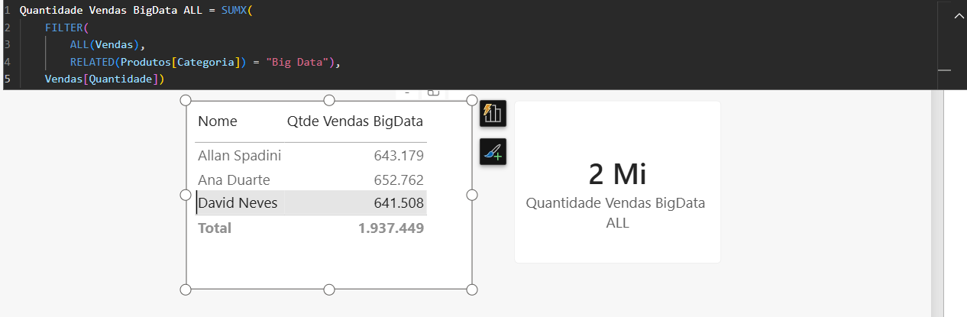Click the left-middle resize handle of table
Image resolution: width=967 pixels, height=317 pixels.
click(186, 196)
